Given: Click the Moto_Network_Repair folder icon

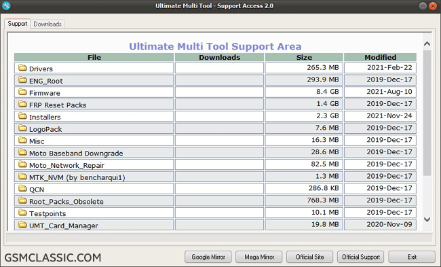Looking at the screenshot, I should [22, 164].
